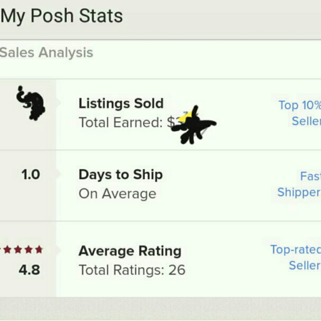Click the 4.8 average rating score
This screenshot has height=321, width=321.
click(30, 270)
